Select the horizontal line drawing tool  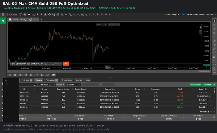[214, 37]
